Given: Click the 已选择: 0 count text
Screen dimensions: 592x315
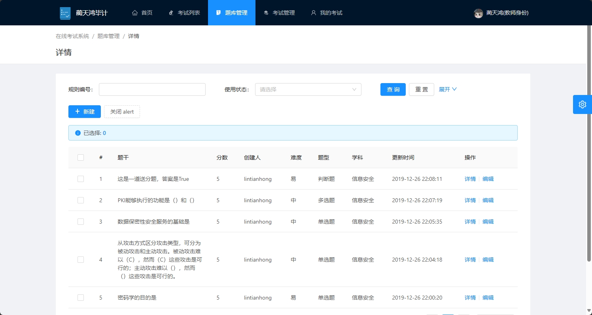Looking at the screenshot, I should pyautogui.click(x=95, y=133).
